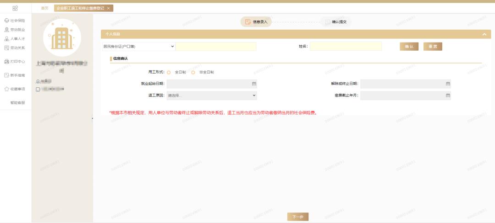Select the 全日制 radio button
The height and width of the screenshot is (223, 495).
click(169, 72)
